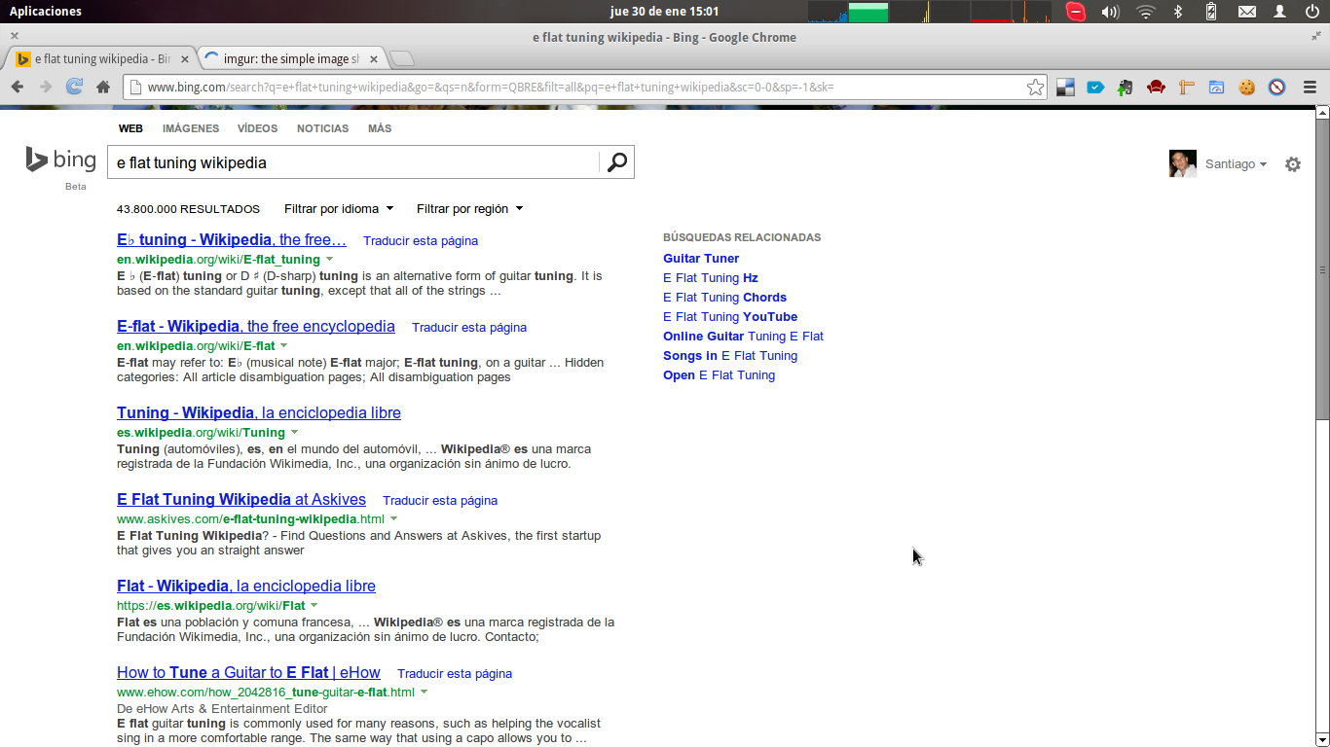The height and width of the screenshot is (747, 1330).
Task: Go back with the browser back arrow
Action: pos(18,87)
